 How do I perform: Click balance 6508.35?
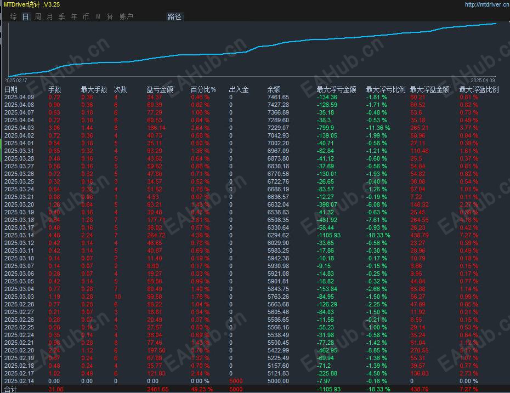pos(278,220)
